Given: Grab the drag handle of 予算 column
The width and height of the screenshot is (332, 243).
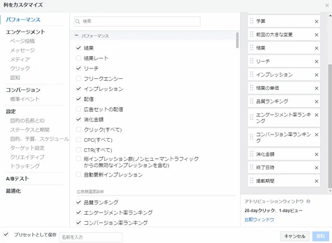Looking at the screenshot, I should pyautogui.click(x=252, y=21).
